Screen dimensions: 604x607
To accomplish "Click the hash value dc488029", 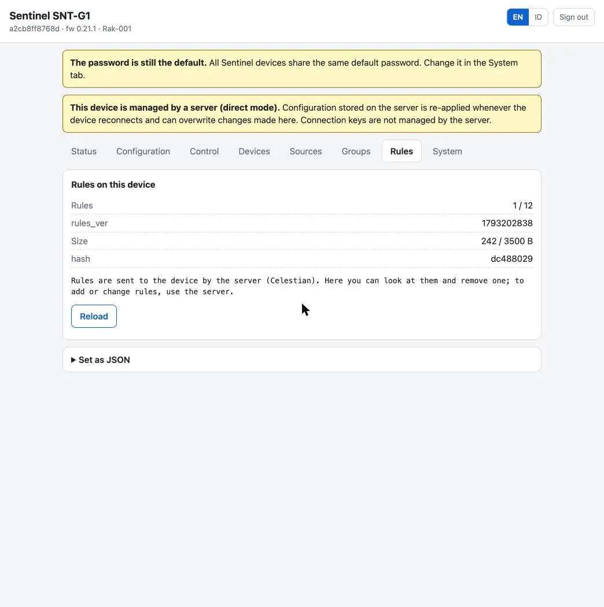I will click(511, 259).
